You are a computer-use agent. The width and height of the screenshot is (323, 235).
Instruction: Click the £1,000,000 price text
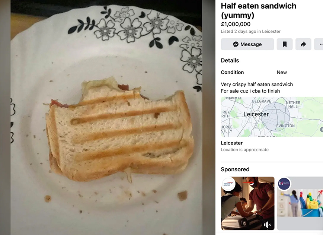pos(236,24)
